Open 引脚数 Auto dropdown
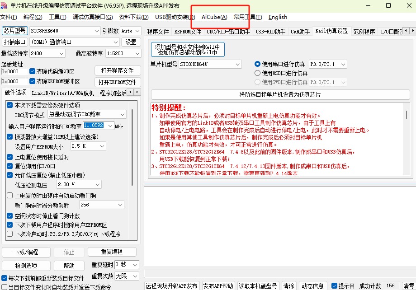 pyautogui.click(x=131, y=31)
